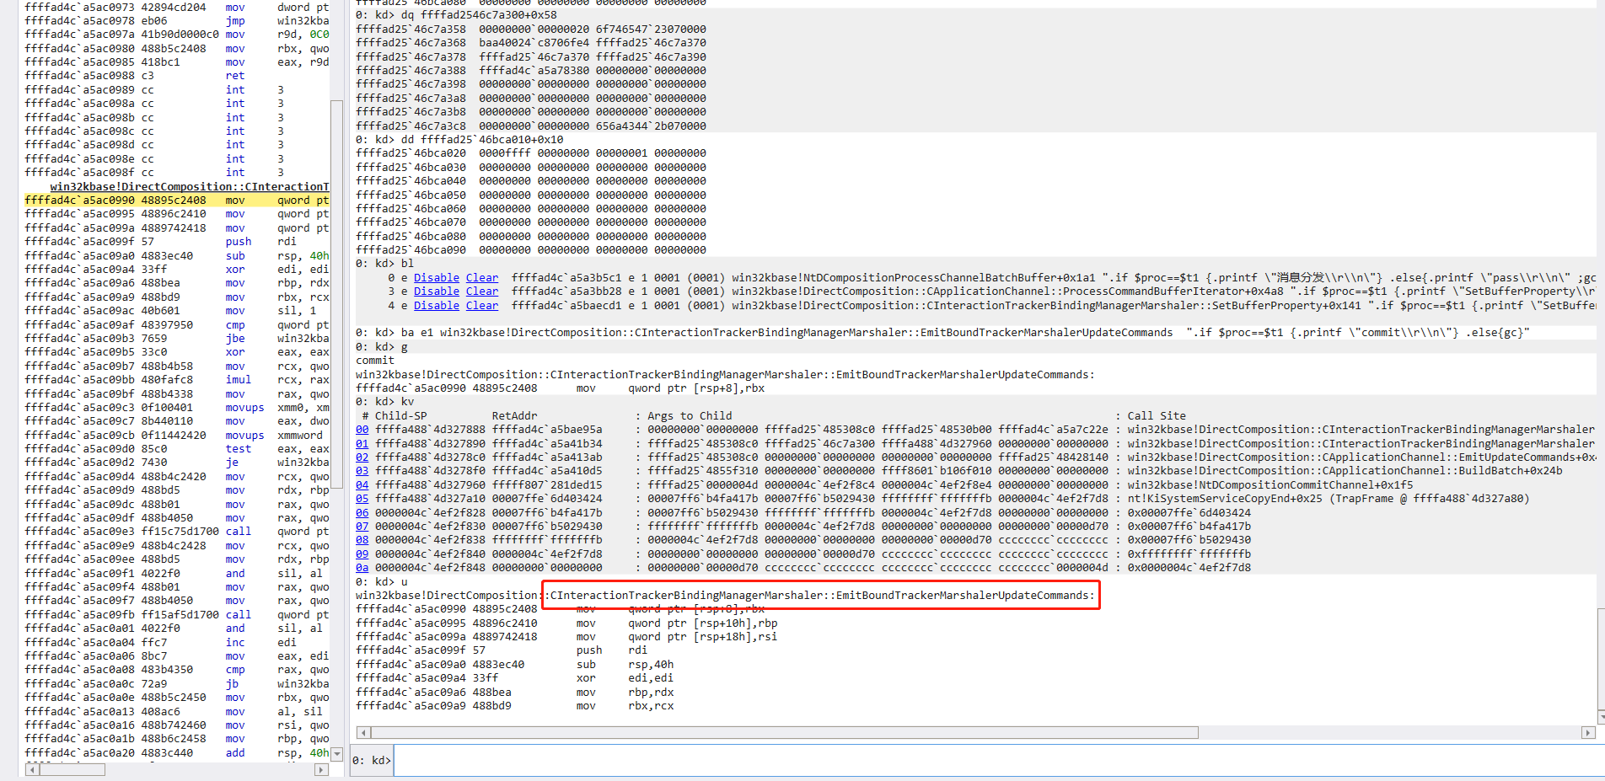
Task: Disable breakpoint 3 at ProcessCommandBufferIterator
Action: tap(436, 292)
